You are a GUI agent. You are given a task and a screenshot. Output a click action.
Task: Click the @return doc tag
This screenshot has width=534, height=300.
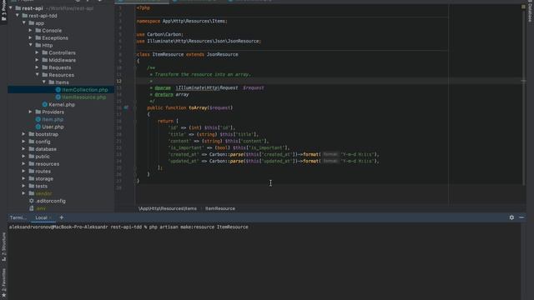164,94
